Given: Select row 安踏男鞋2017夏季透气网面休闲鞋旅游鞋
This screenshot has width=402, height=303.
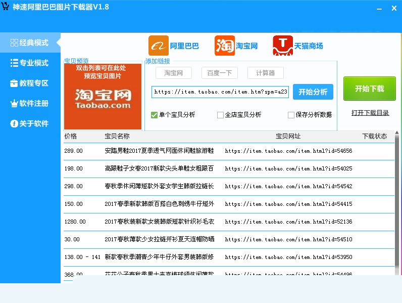Looking at the screenshot, I should point(229,151).
